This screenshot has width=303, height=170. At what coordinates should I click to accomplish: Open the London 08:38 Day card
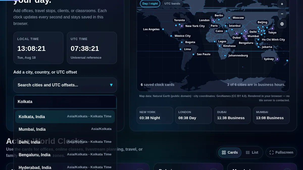click(x=194, y=115)
